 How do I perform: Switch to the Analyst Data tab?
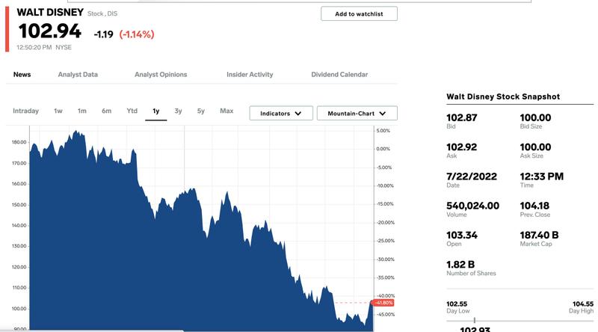78,75
